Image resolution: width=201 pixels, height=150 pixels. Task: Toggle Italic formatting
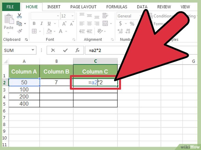(41, 24)
